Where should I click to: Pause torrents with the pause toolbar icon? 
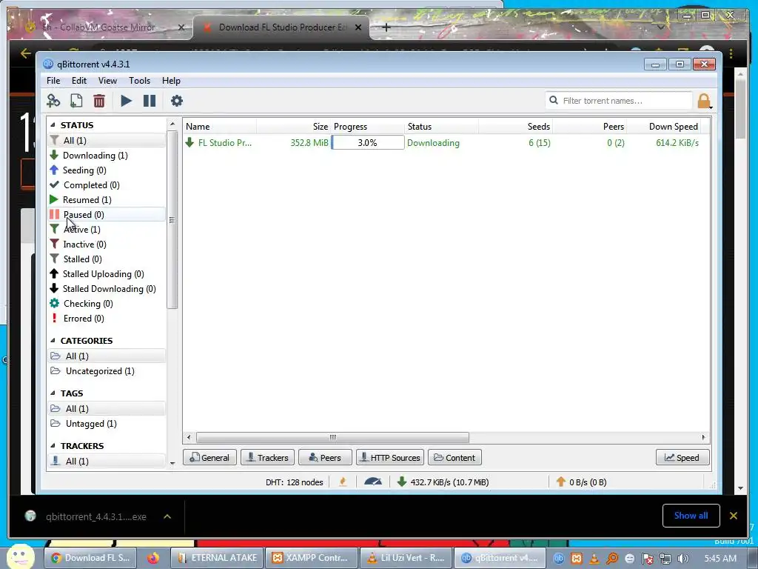pos(150,101)
